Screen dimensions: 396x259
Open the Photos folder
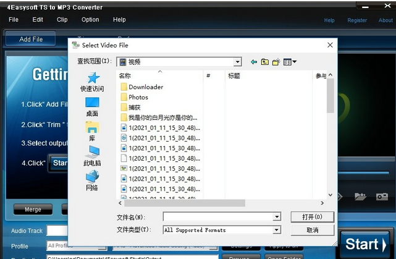pyautogui.click(x=135, y=97)
